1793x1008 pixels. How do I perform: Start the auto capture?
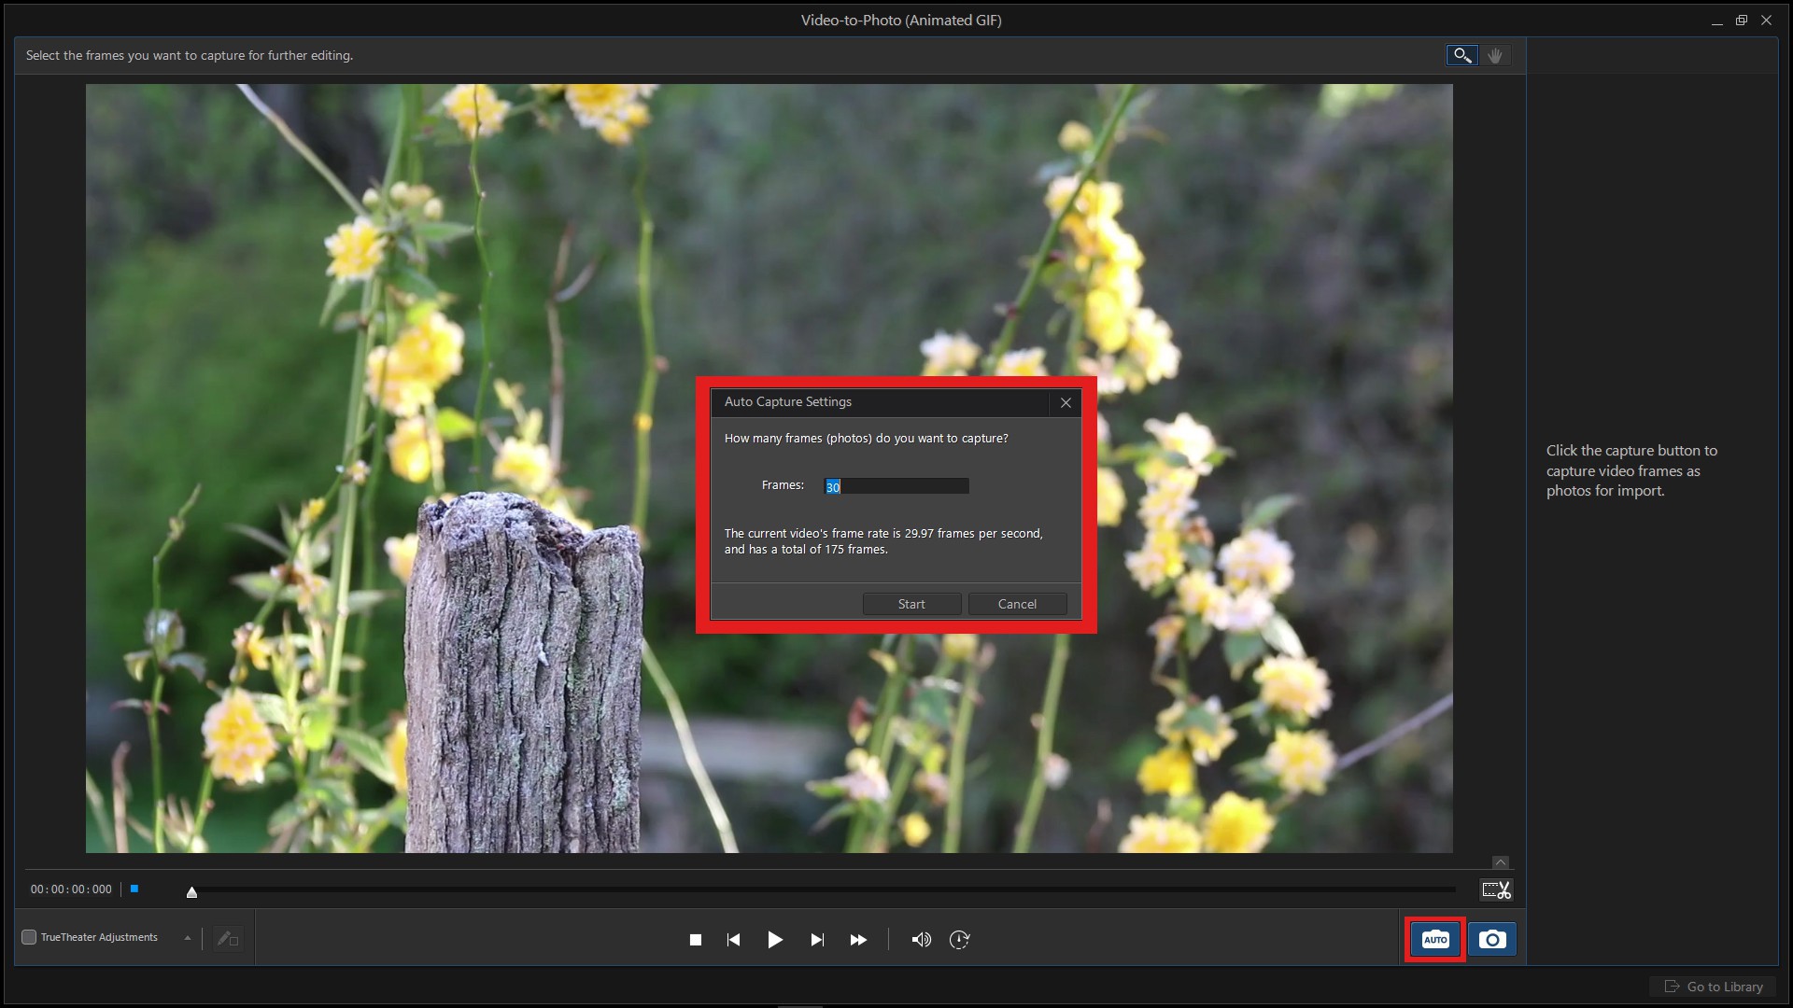point(911,604)
